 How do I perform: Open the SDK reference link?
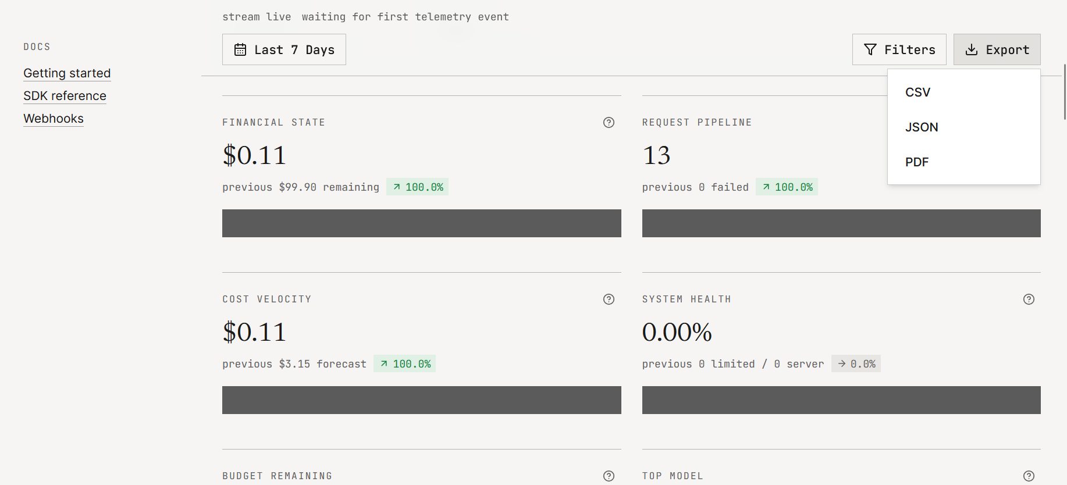(65, 96)
